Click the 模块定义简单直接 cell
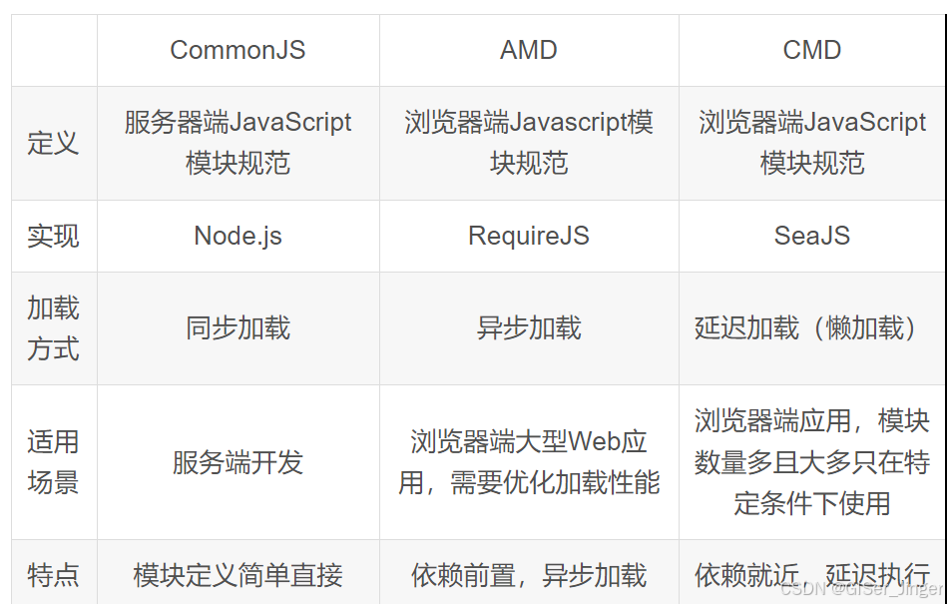The height and width of the screenshot is (604, 947). click(237, 575)
